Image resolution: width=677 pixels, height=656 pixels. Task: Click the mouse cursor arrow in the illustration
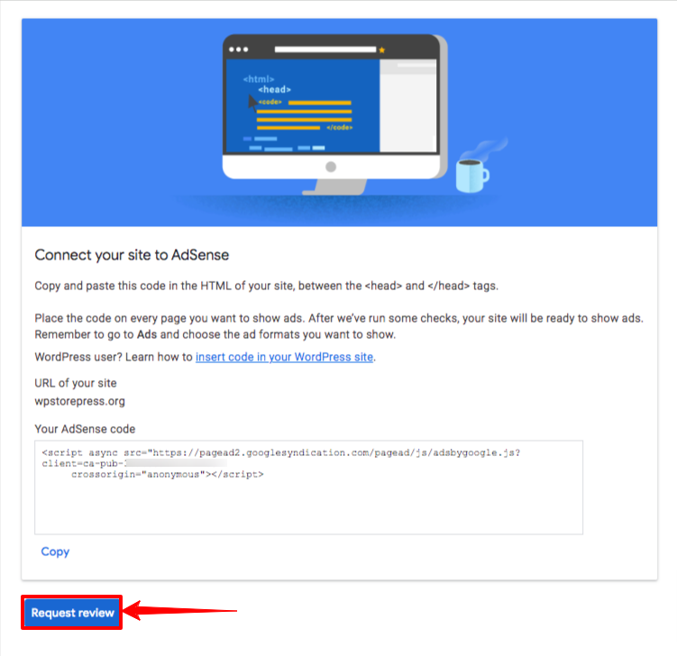[252, 103]
